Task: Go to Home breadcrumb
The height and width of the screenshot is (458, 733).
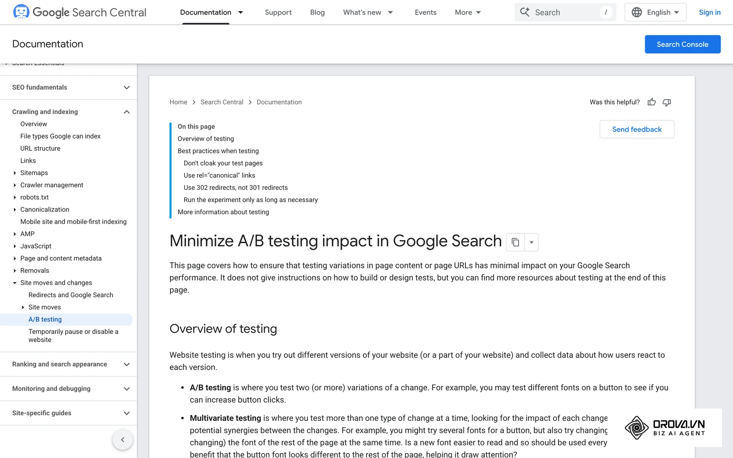Action: pos(178,102)
